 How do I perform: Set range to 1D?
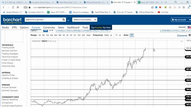click(39, 35)
